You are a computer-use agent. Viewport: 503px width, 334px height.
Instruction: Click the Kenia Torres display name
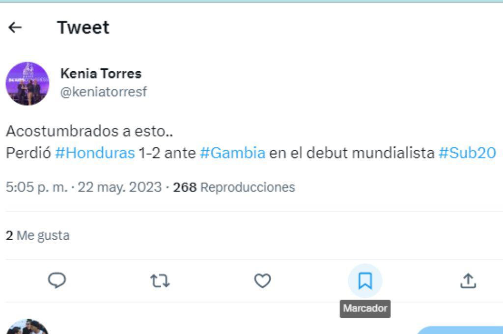tap(101, 73)
